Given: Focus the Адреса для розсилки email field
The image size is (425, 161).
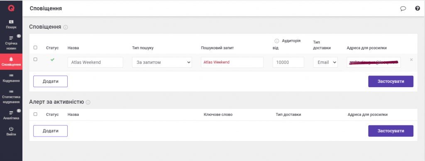Looking at the screenshot, I should [374, 62].
